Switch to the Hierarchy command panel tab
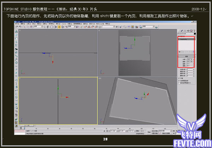This screenshot has width=212, height=148. 185,31
